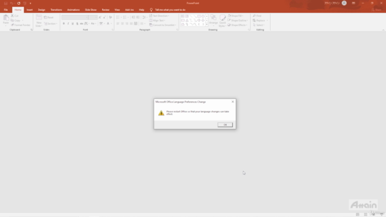The height and width of the screenshot is (217, 386).
Task: Switch to the Insert ribbon tab
Action: tap(30, 10)
